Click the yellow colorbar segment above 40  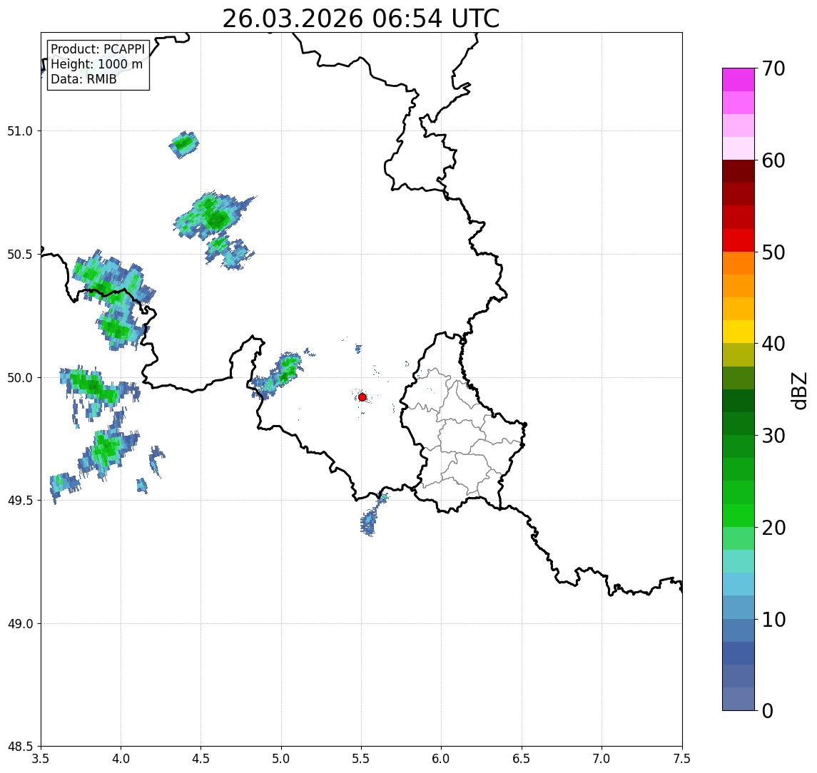point(739,332)
